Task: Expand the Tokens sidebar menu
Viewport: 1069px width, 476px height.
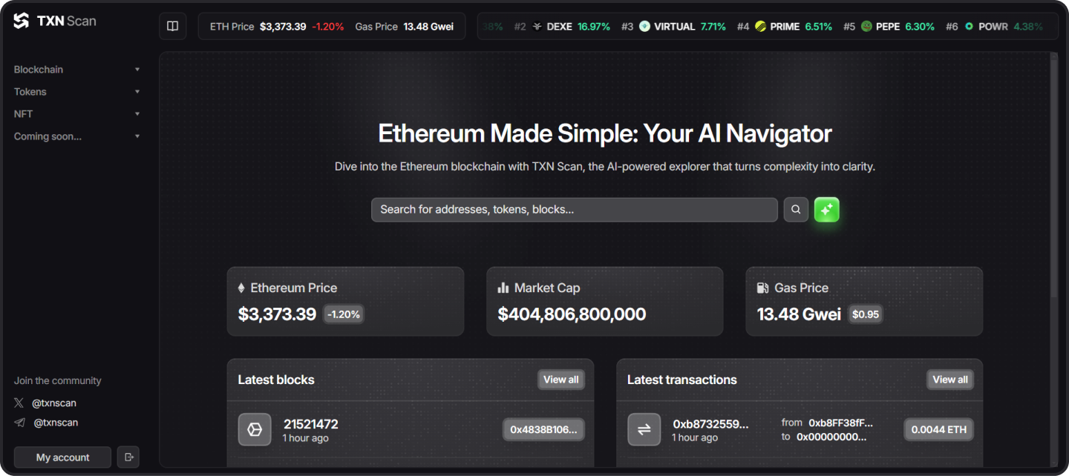Action: 77,92
